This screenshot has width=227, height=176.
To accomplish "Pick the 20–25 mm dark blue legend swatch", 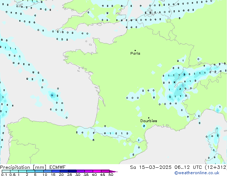I will pos(64,171).
